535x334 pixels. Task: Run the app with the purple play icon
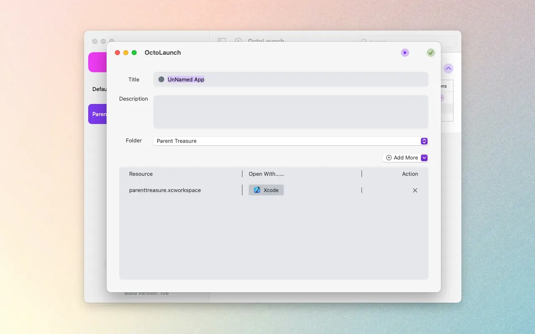pyautogui.click(x=405, y=53)
